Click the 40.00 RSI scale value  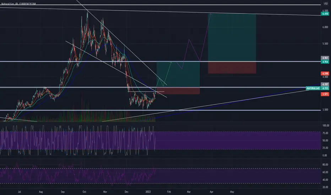(x=325, y=180)
